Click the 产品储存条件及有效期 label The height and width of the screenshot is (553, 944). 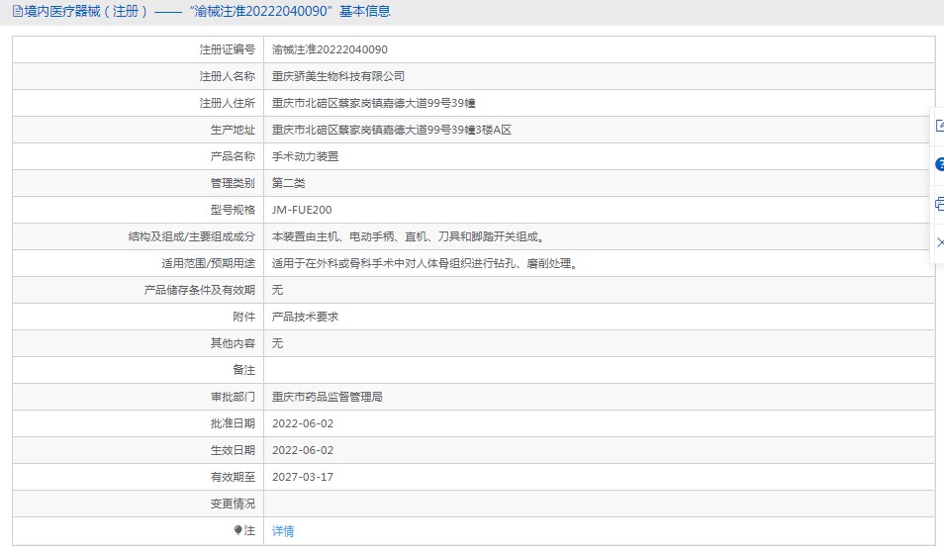(x=200, y=290)
